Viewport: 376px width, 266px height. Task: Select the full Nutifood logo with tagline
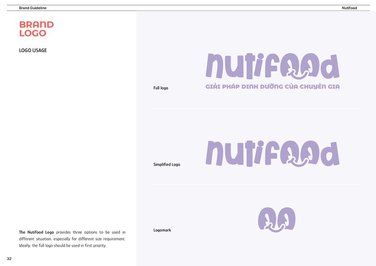coord(273,71)
